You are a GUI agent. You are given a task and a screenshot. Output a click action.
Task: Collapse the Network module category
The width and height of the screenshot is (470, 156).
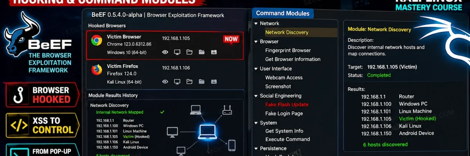pyautogui.click(x=256, y=23)
